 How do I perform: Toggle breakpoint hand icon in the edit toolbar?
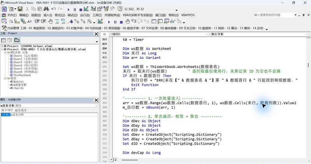(51, 21)
